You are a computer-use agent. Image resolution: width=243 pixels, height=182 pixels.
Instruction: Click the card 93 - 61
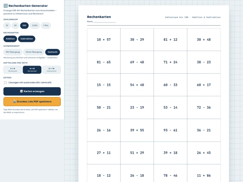pos(171,130)
